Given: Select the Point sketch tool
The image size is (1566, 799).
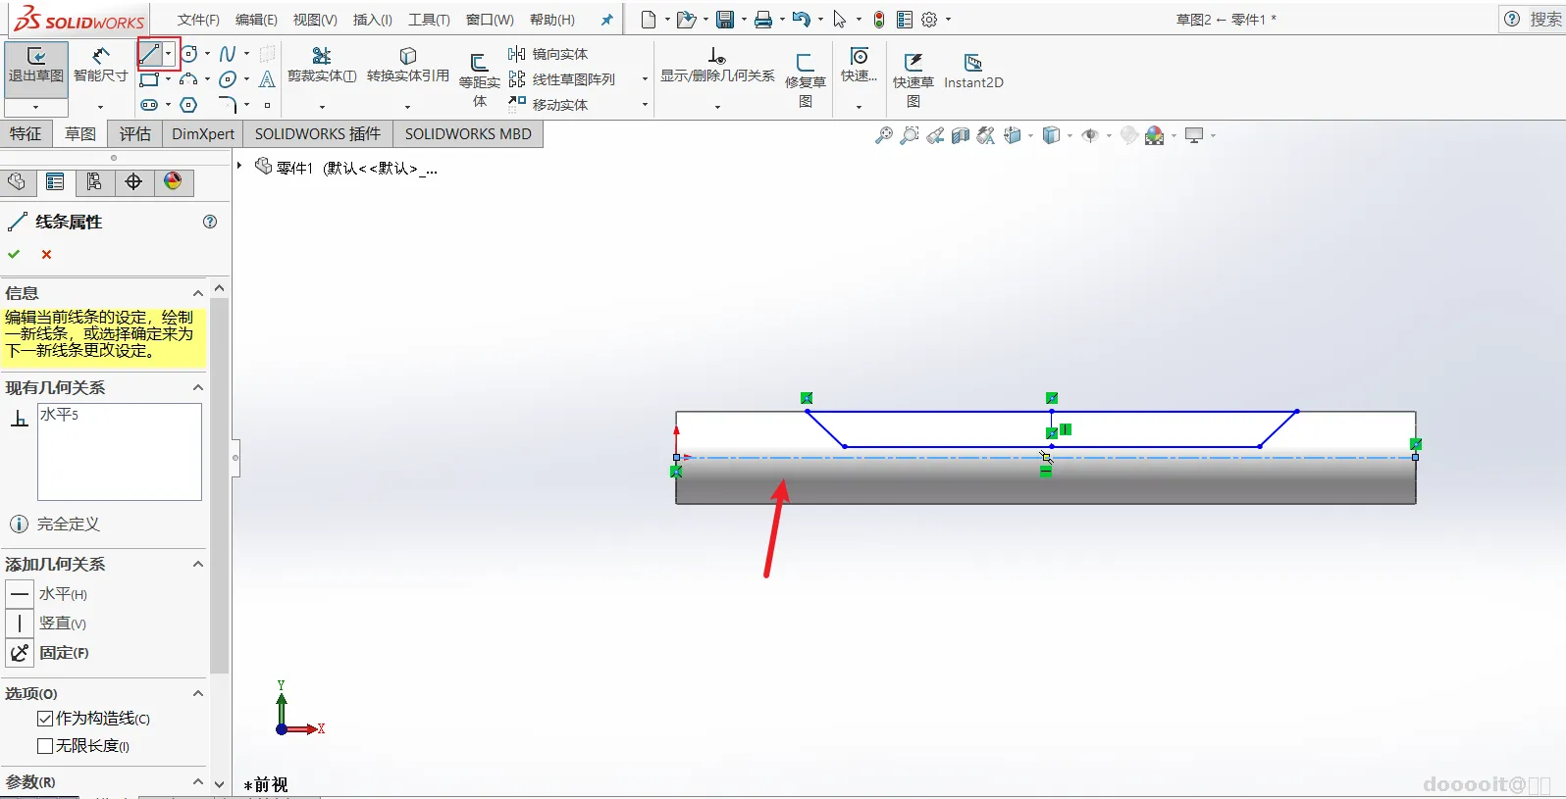Looking at the screenshot, I should pyautogui.click(x=267, y=105).
